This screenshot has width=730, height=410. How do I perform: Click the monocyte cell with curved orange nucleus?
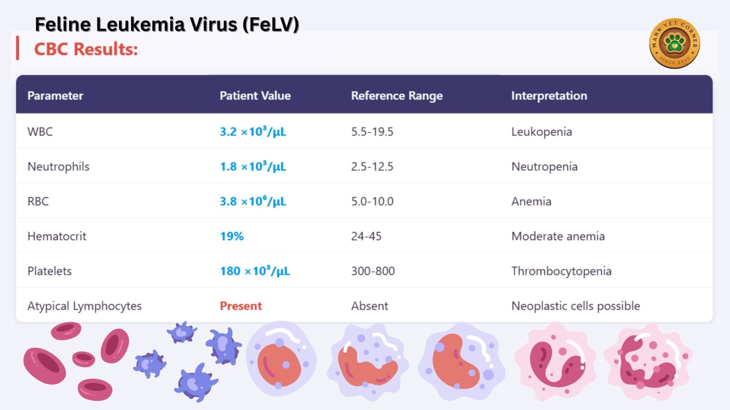tap(367, 361)
